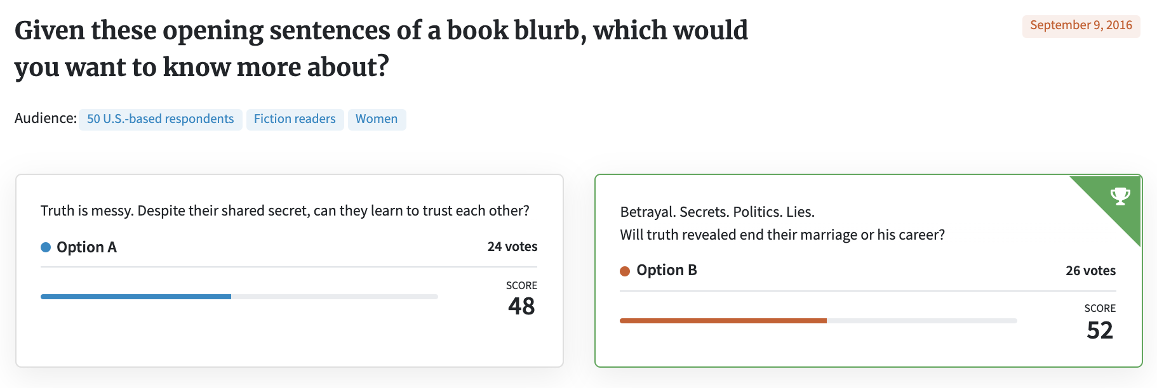Image resolution: width=1157 pixels, height=388 pixels.
Task: Click the Option A label
Action: [x=86, y=247]
